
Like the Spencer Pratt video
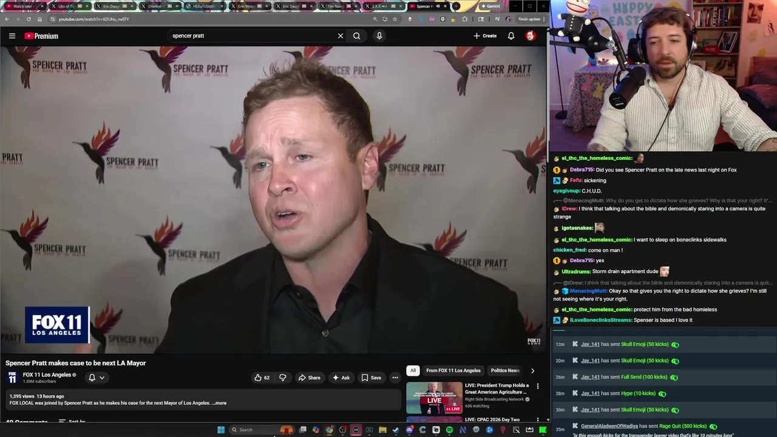(262, 378)
